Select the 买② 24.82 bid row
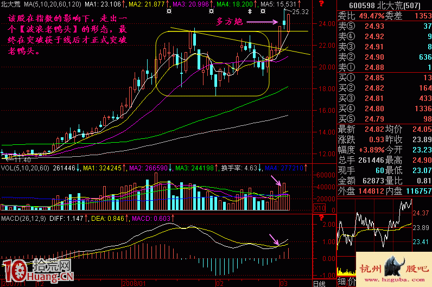 (x=385, y=88)
